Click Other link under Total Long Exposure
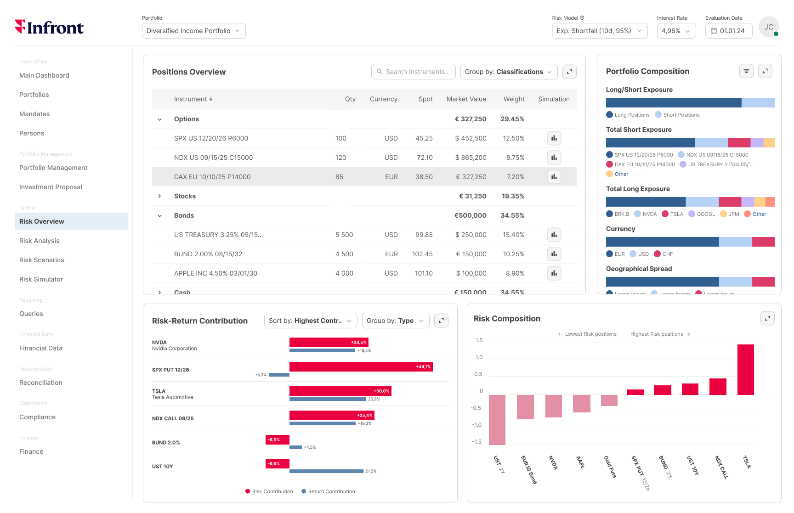Image resolution: width=794 pixels, height=513 pixels. click(759, 214)
